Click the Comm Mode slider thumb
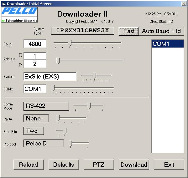 89,106
